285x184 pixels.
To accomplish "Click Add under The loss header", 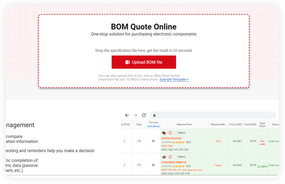I will (x=150, y=126).
